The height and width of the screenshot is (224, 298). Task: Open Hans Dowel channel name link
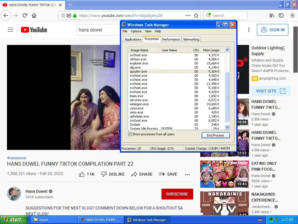36,191
